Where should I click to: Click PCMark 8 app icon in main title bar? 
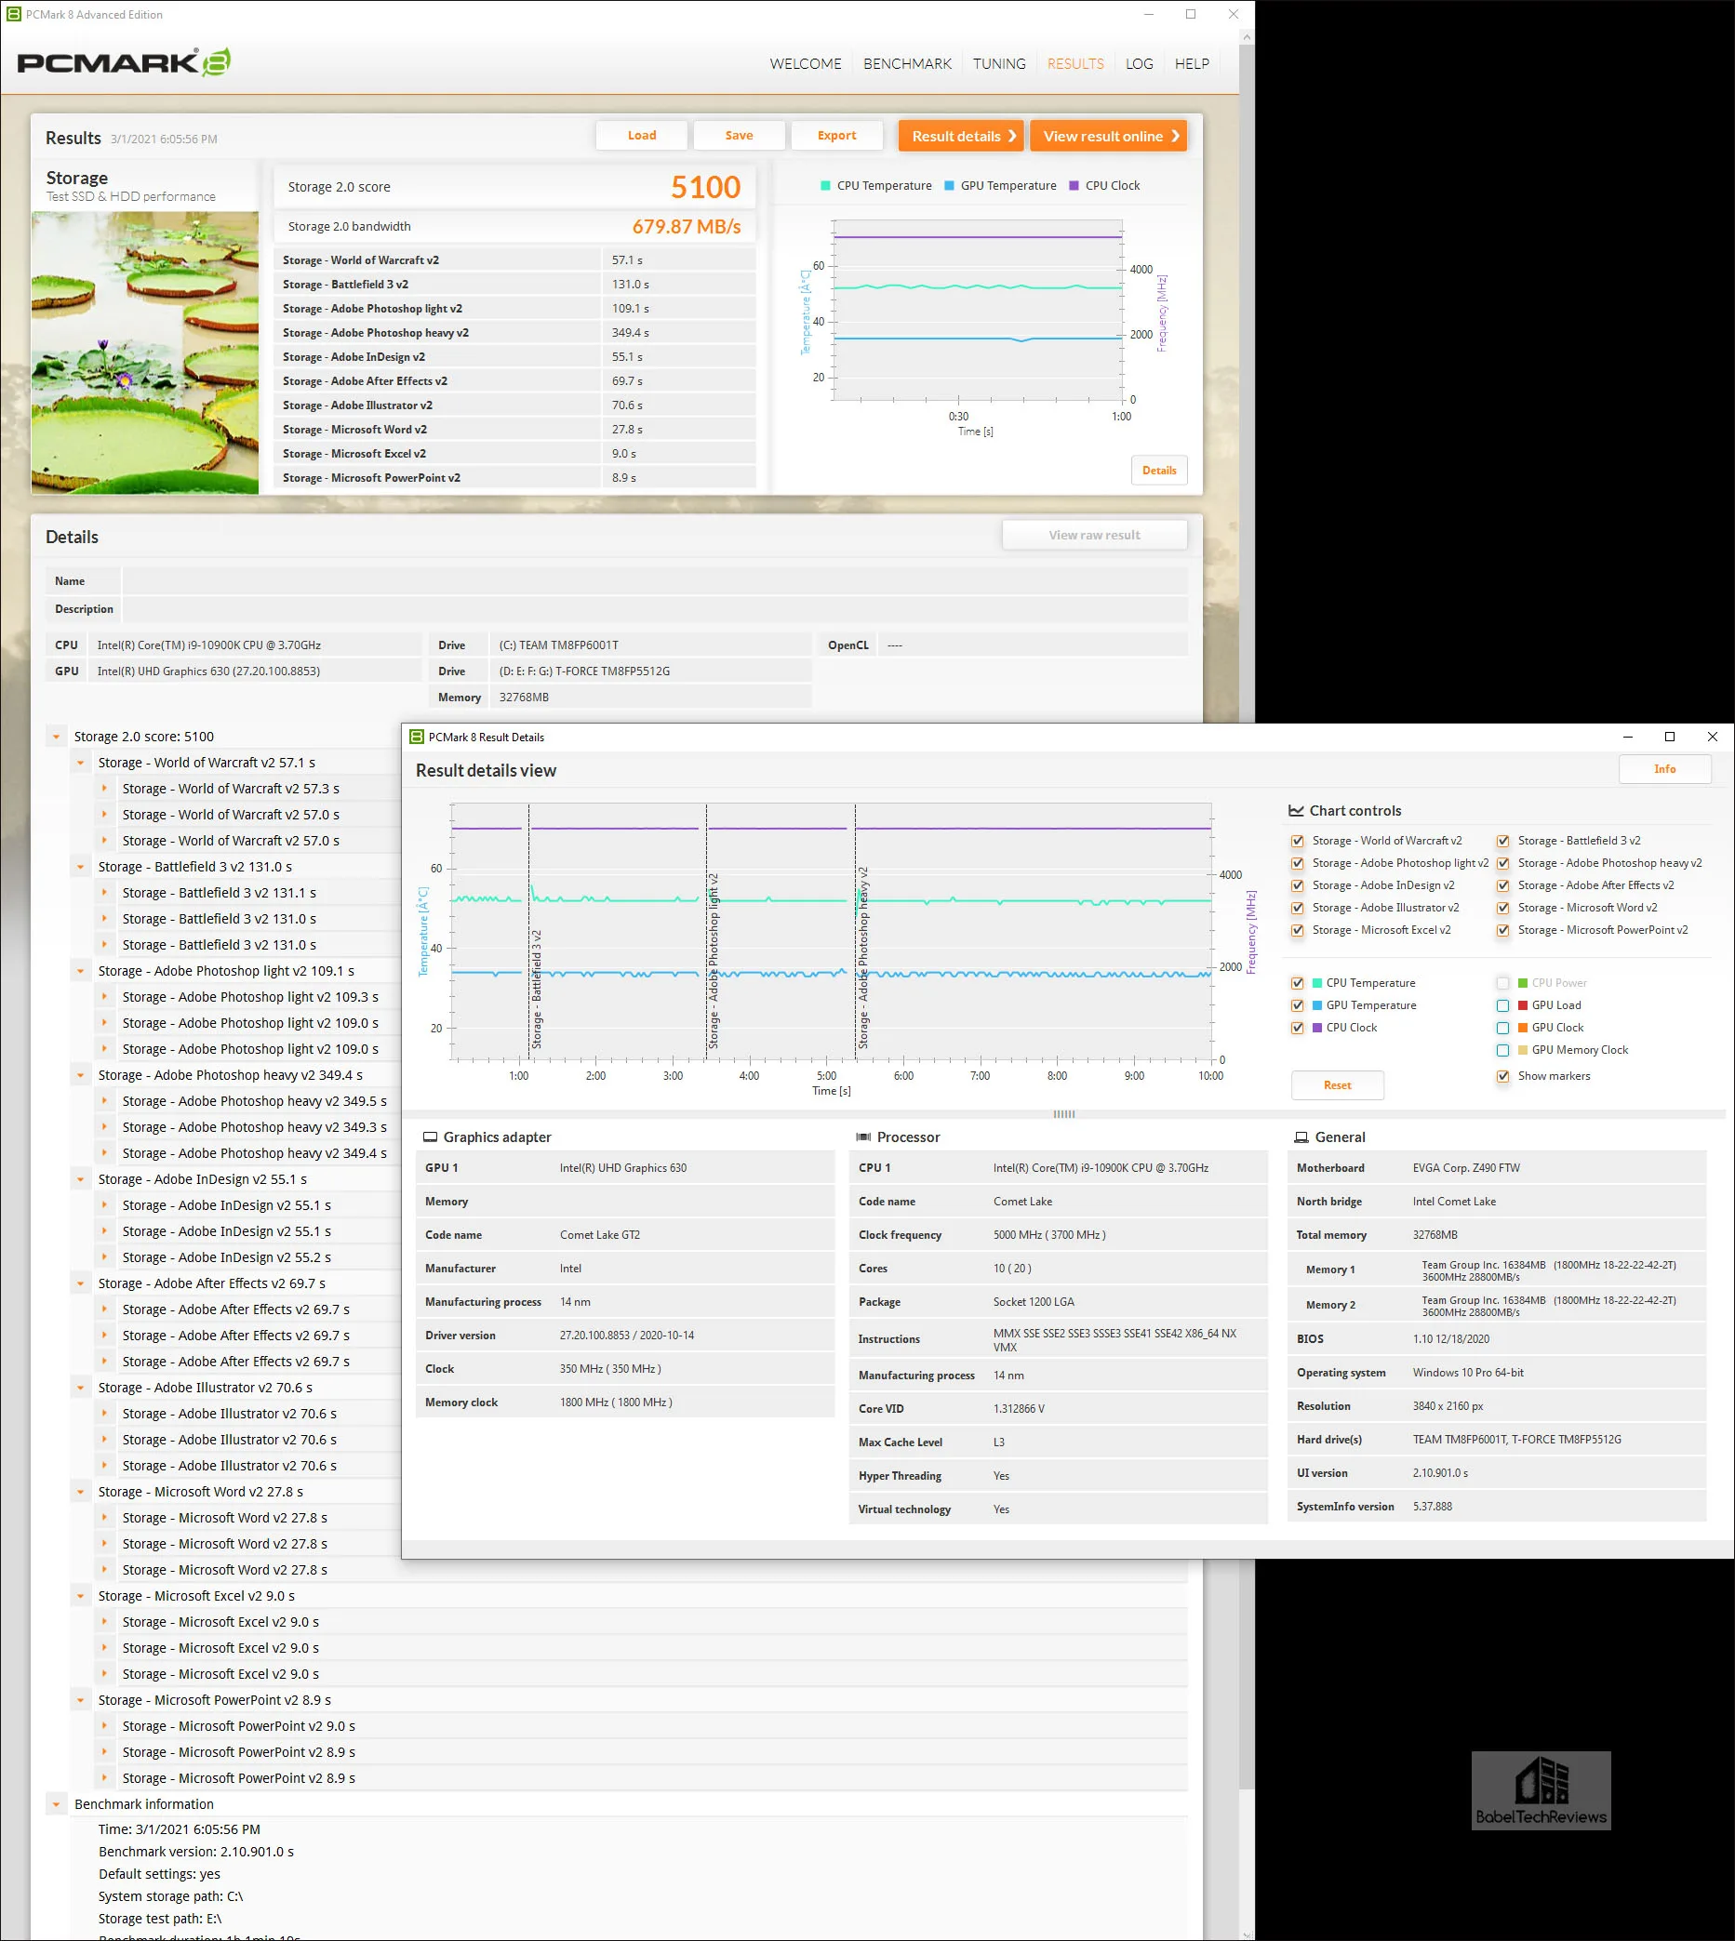click(13, 14)
